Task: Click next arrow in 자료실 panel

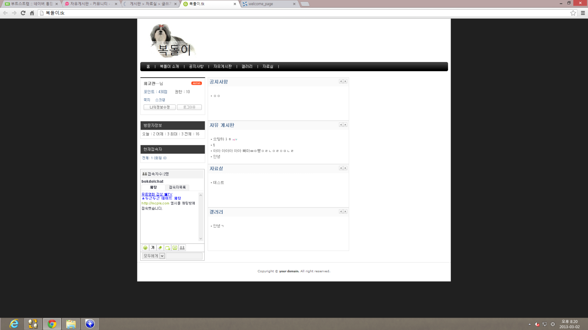Action: 345,168
